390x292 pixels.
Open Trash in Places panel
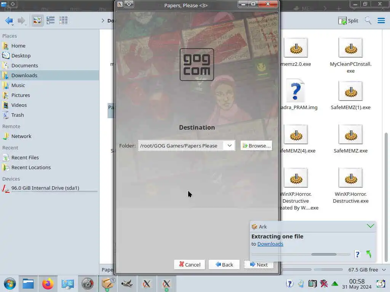(50, 115)
